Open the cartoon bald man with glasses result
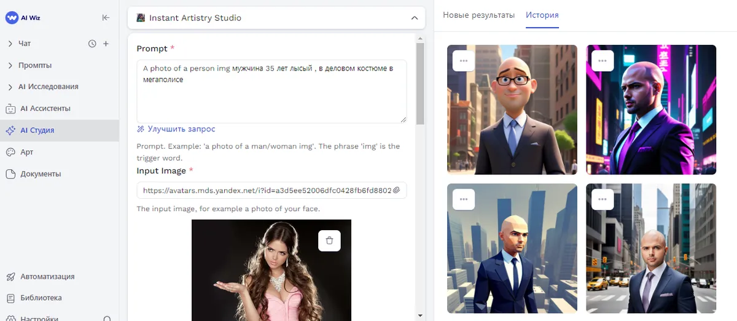 [x=512, y=110]
